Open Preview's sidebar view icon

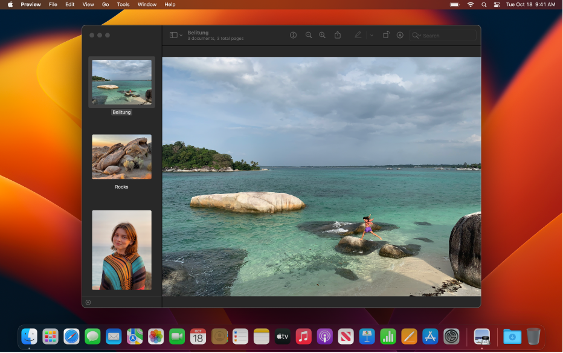point(173,34)
